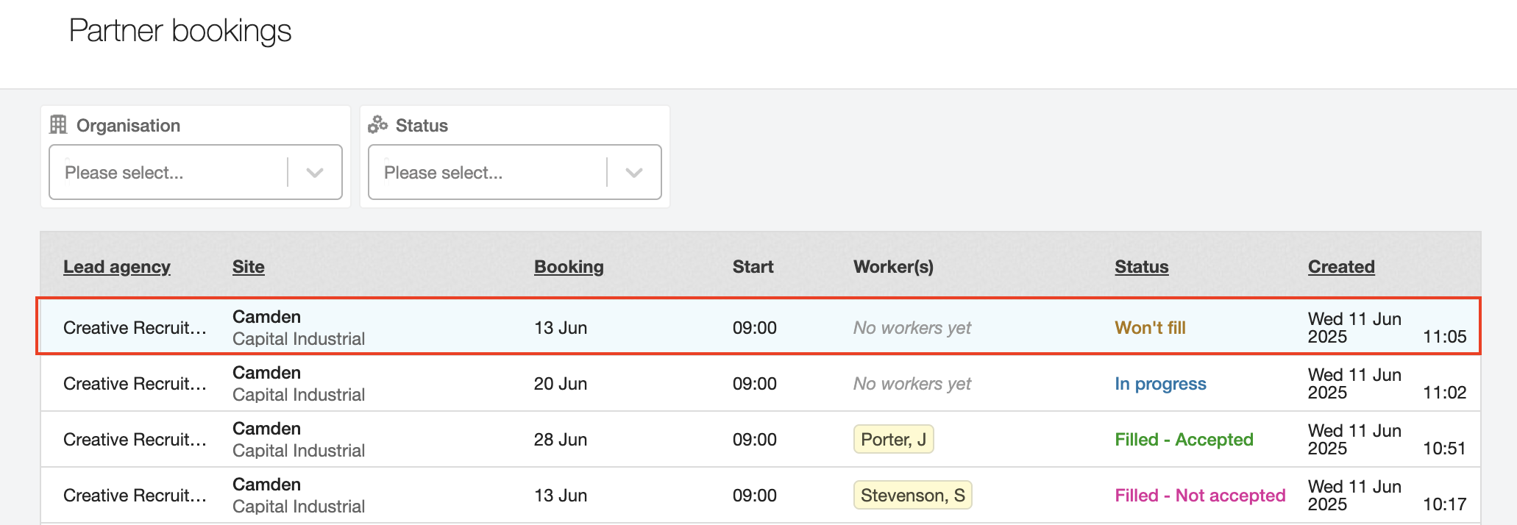The height and width of the screenshot is (525, 1517).
Task: Open the 28 Jun booking row
Action: click(560, 440)
